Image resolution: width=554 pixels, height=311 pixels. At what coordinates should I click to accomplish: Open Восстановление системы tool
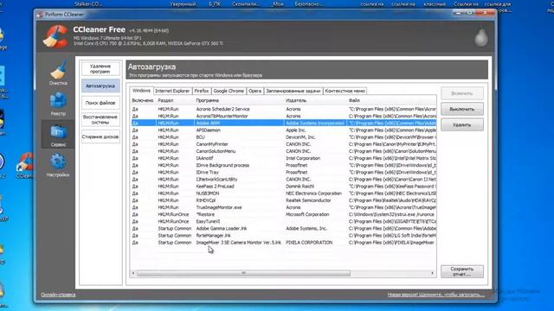pos(100,119)
